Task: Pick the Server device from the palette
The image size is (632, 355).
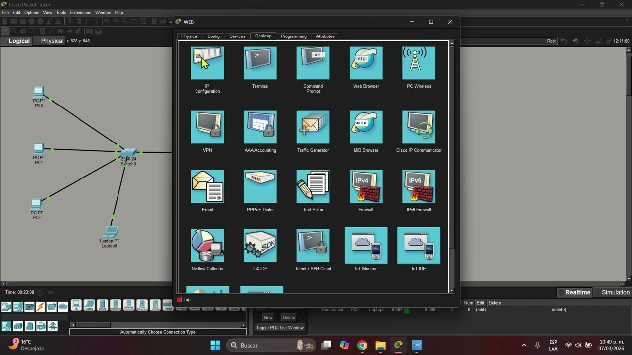Action: [x=103, y=305]
